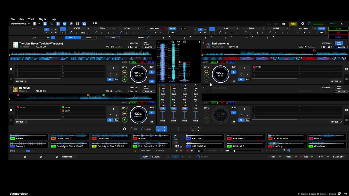Toggle DRUMS stem on deck 3
Image resolution: width=349 pixels, height=196 pixels.
pos(151,103)
